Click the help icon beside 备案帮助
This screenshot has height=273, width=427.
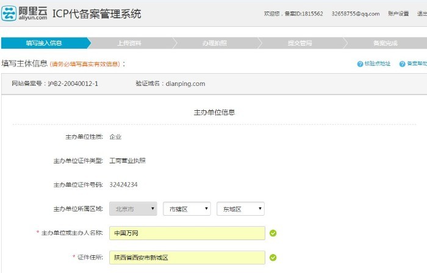[403, 63]
